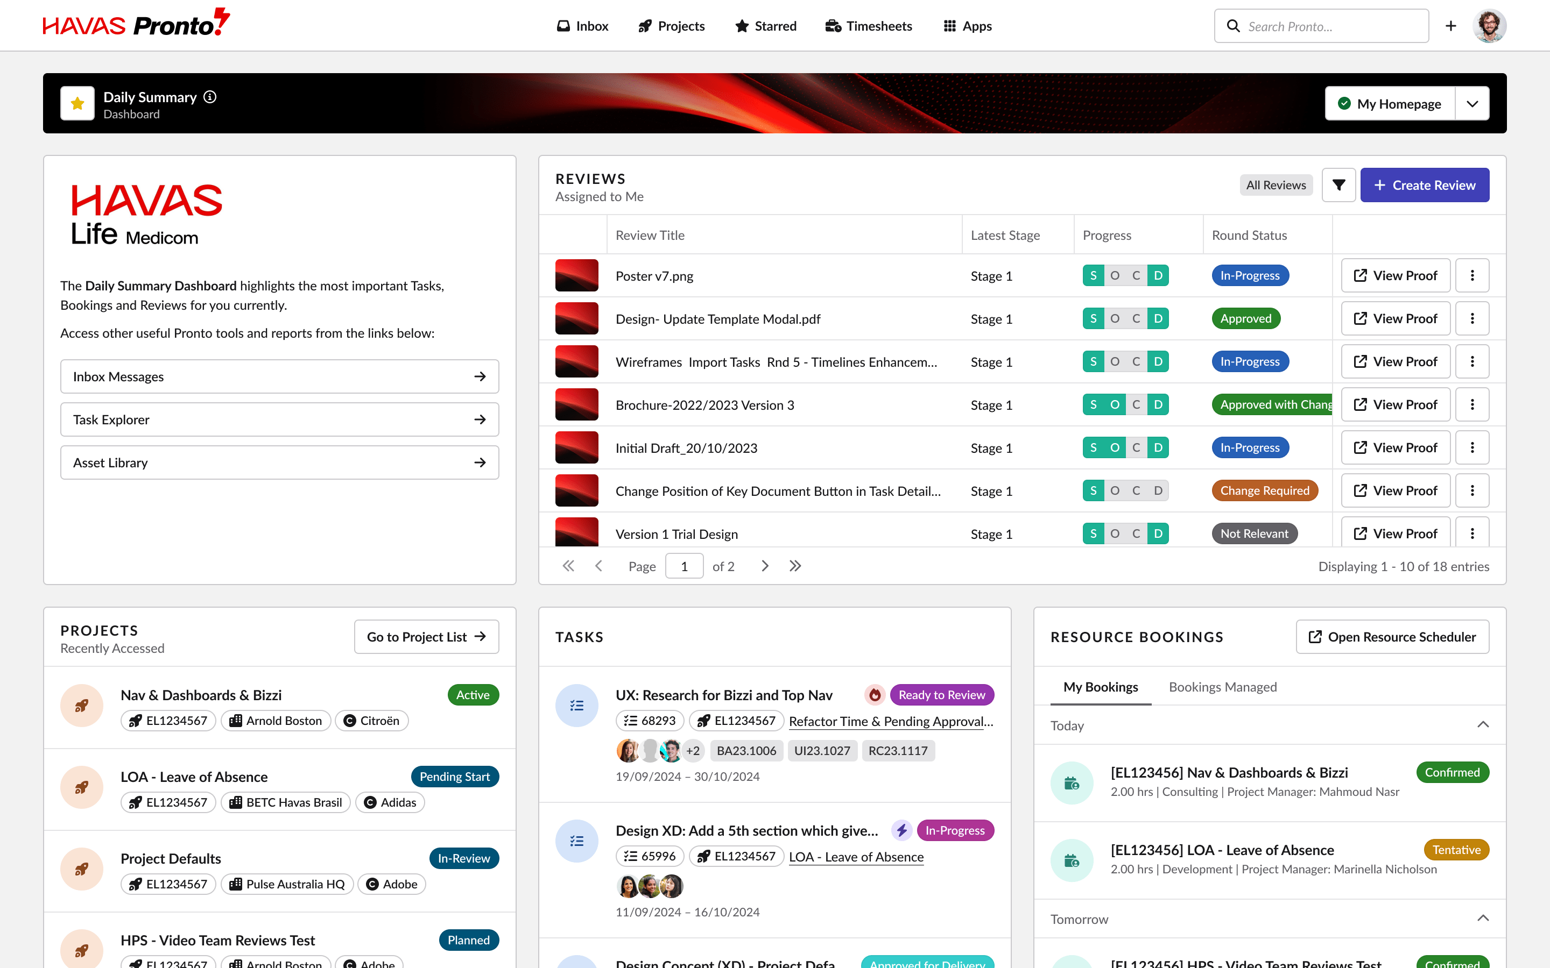The width and height of the screenshot is (1550, 968).
Task: Click the fire priority icon on UX Research task
Action: [x=874, y=695]
